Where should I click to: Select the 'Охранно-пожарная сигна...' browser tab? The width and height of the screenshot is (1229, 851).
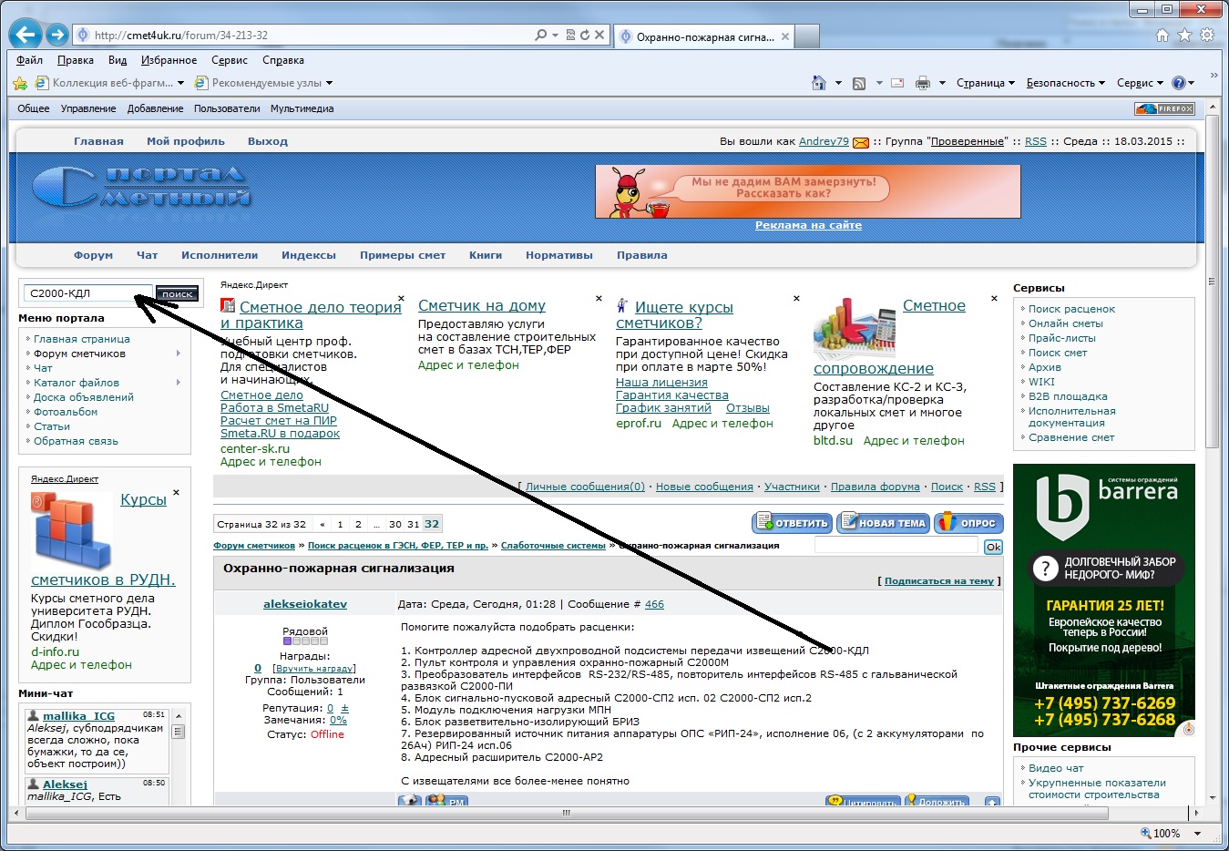[704, 36]
